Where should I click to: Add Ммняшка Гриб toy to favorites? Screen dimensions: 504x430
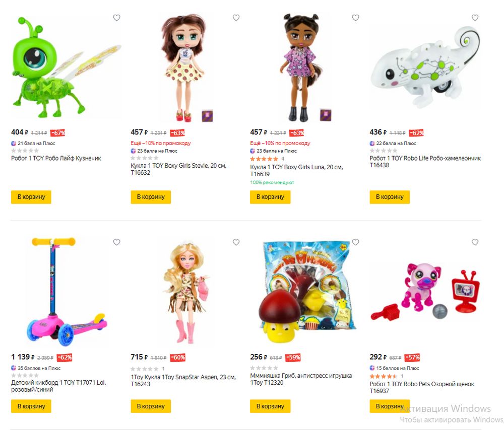[x=355, y=242]
